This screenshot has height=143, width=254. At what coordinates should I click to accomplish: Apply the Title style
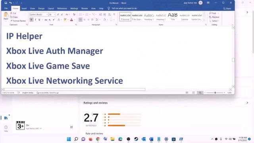click(x=173, y=17)
